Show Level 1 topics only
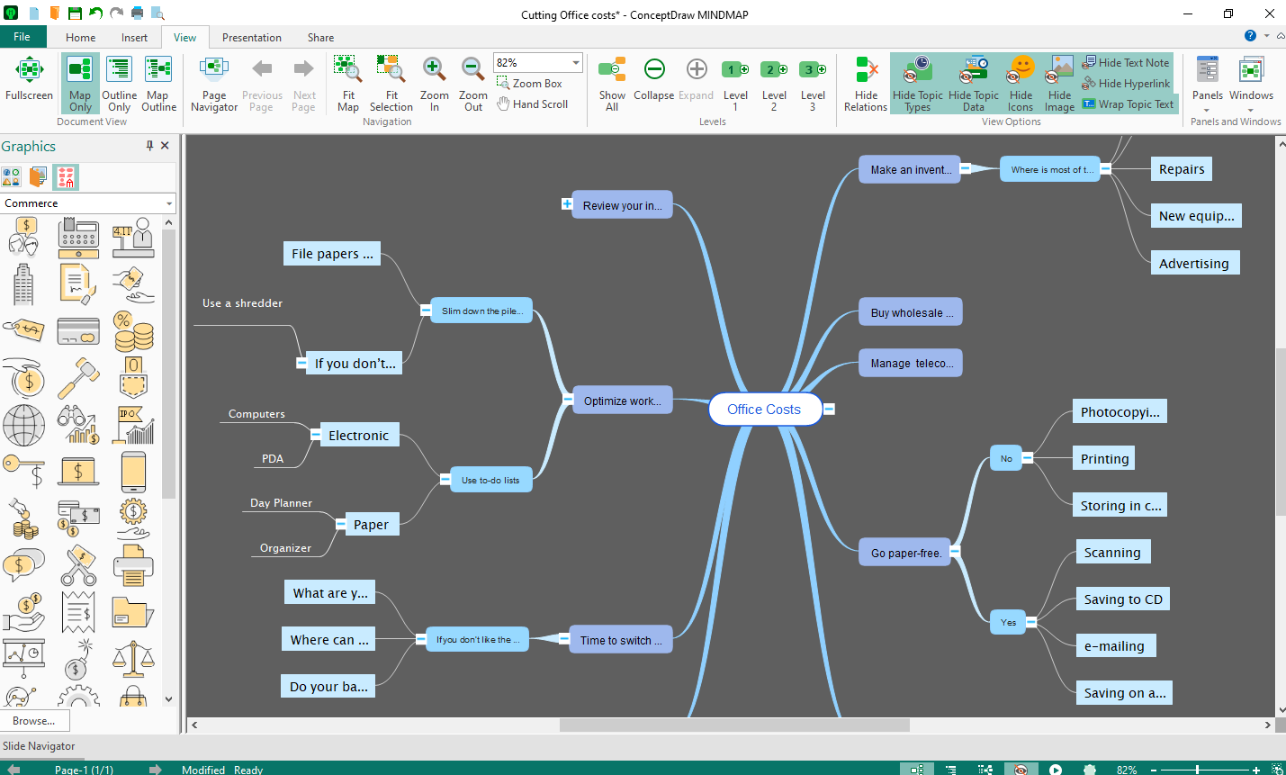Screen dimensions: 1286x775 (x=735, y=83)
